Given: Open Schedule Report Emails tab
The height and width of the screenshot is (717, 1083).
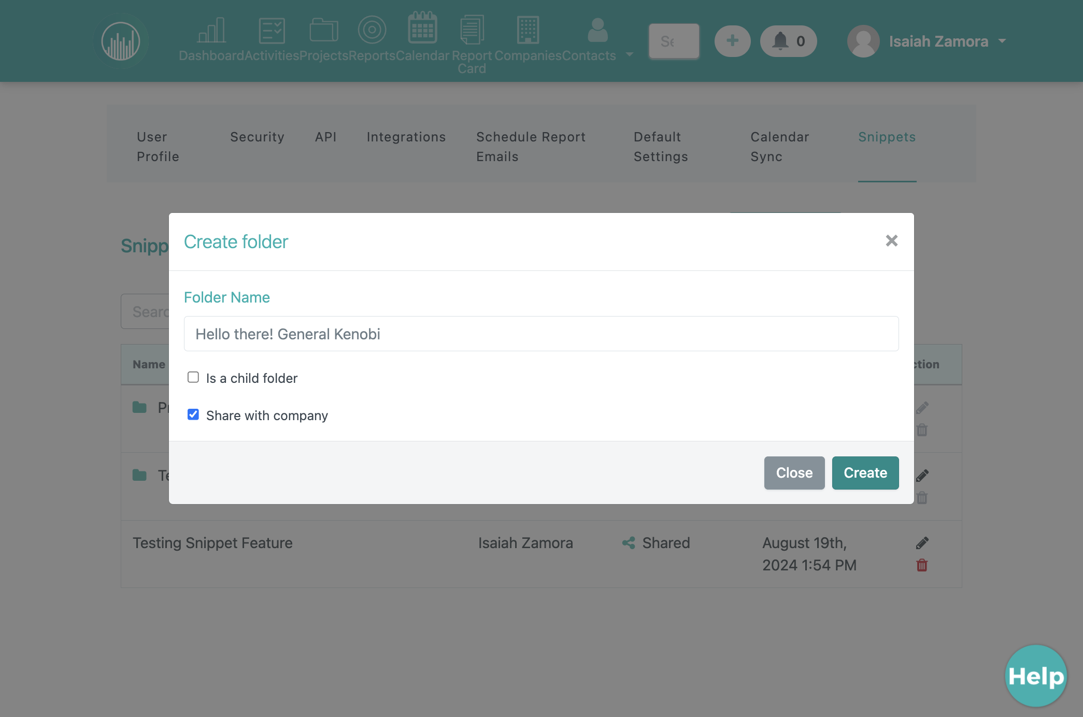Looking at the screenshot, I should (531, 147).
